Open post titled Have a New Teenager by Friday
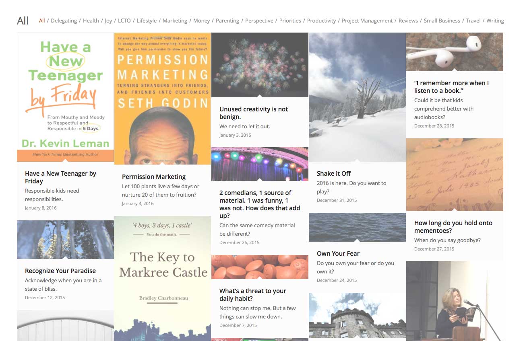This screenshot has height=341, width=523. click(x=60, y=177)
